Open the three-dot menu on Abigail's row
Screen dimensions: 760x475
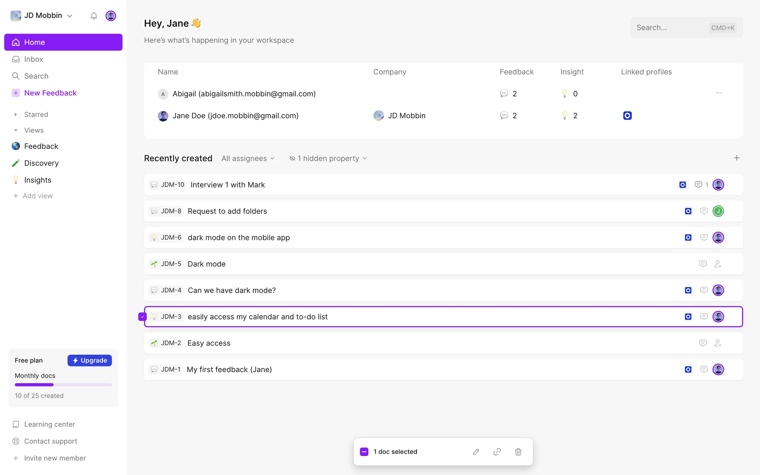coord(718,93)
